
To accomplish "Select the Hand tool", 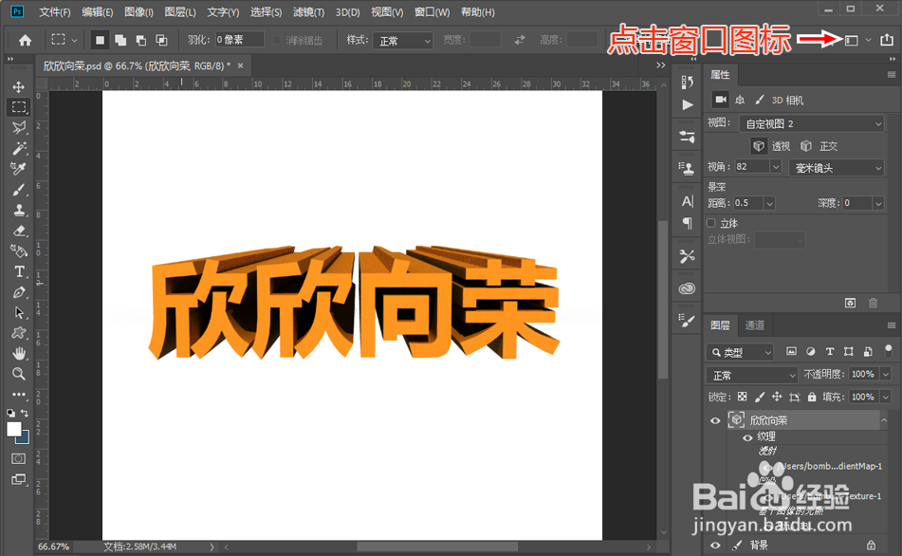I will (19, 354).
